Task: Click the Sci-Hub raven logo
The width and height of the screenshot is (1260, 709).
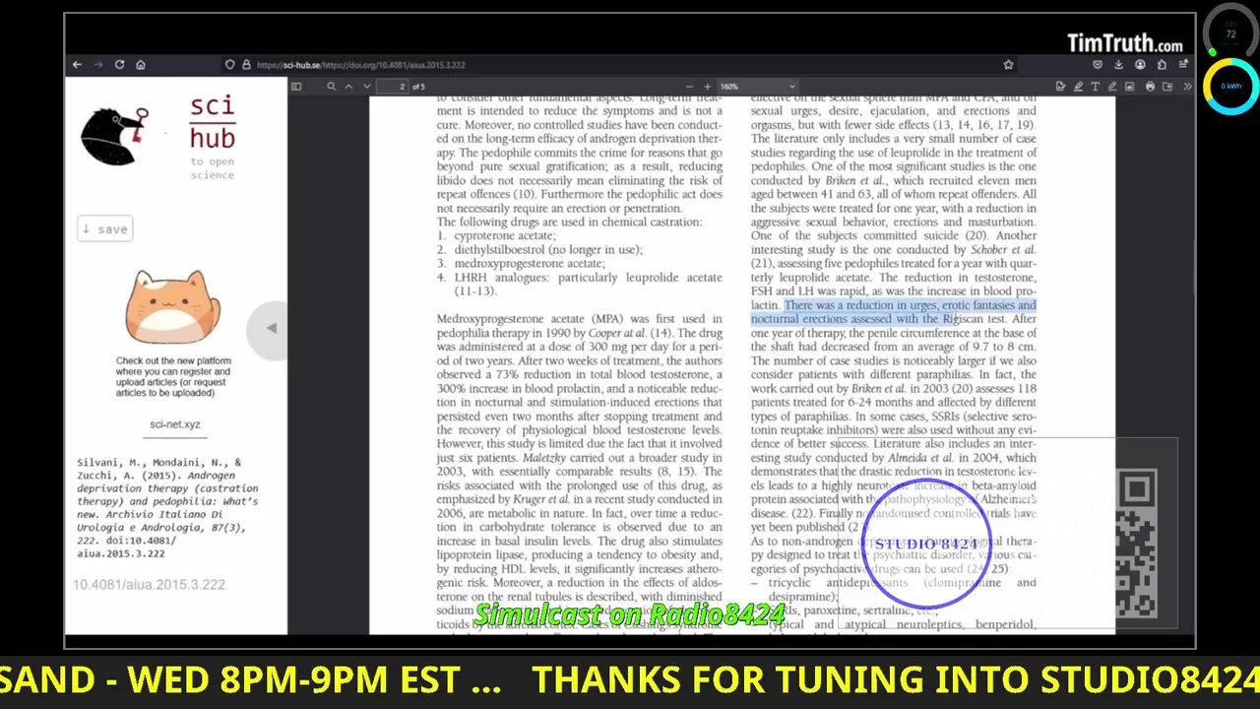Action: 116,137
